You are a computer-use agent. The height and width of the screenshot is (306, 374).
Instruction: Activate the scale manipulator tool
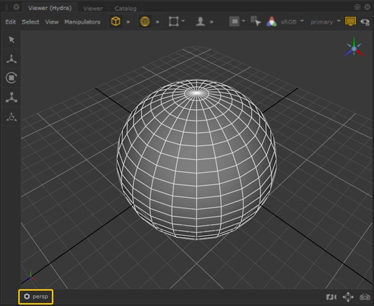(x=11, y=97)
